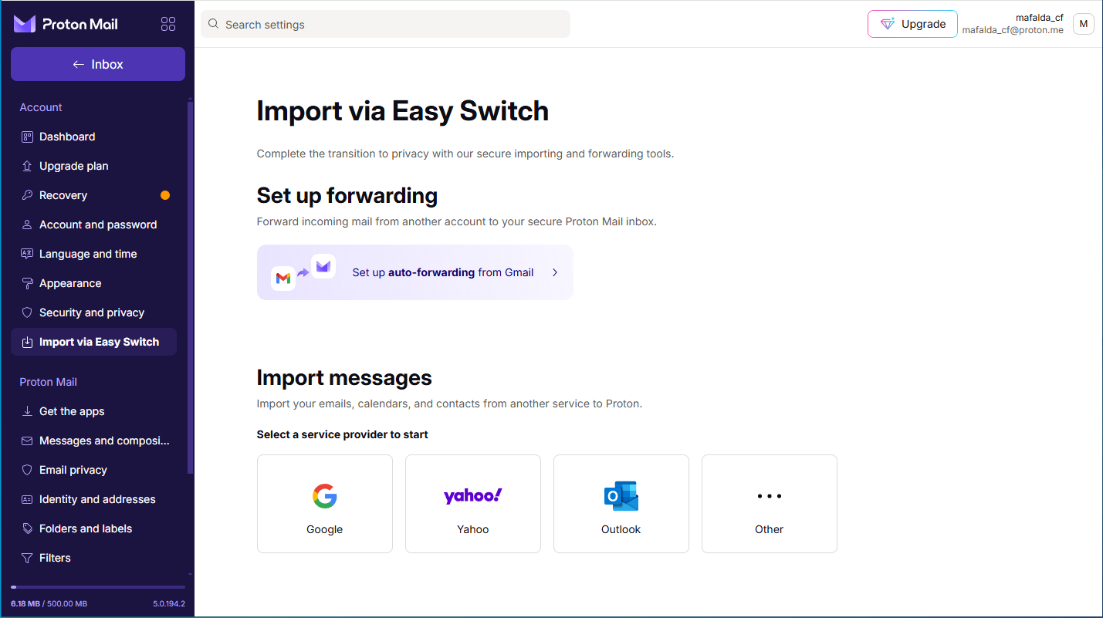Click the Folders and labels tag icon
1103x618 pixels.
(26, 529)
